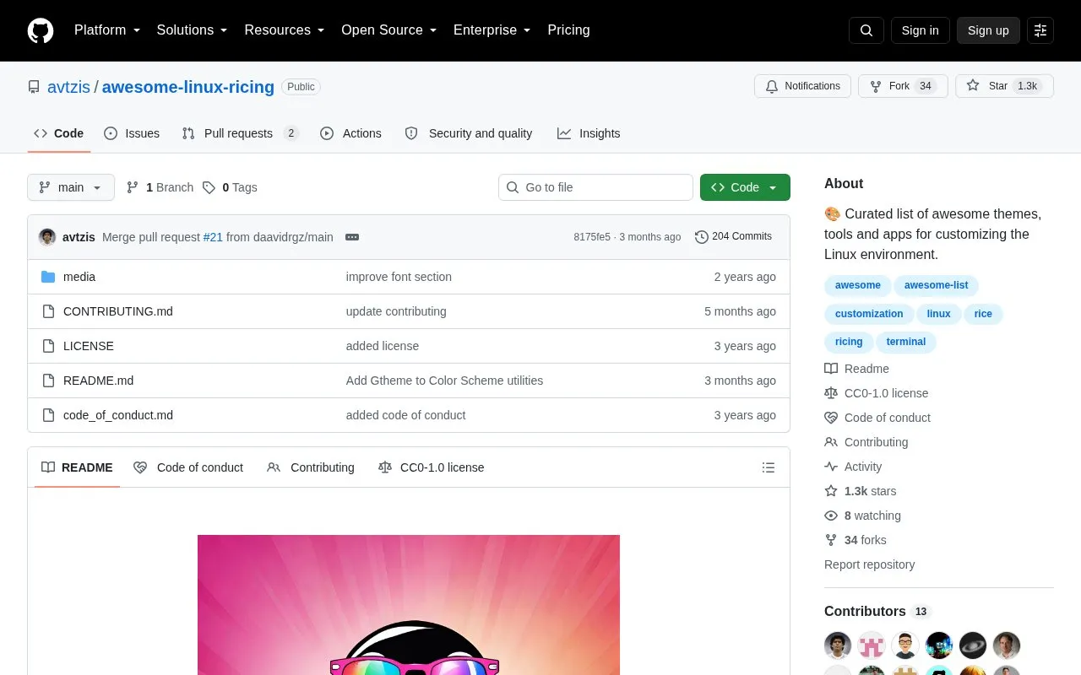This screenshot has height=675, width=1081.
Task: Open Activity link in sidebar
Action: pyautogui.click(x=853, y=467)
